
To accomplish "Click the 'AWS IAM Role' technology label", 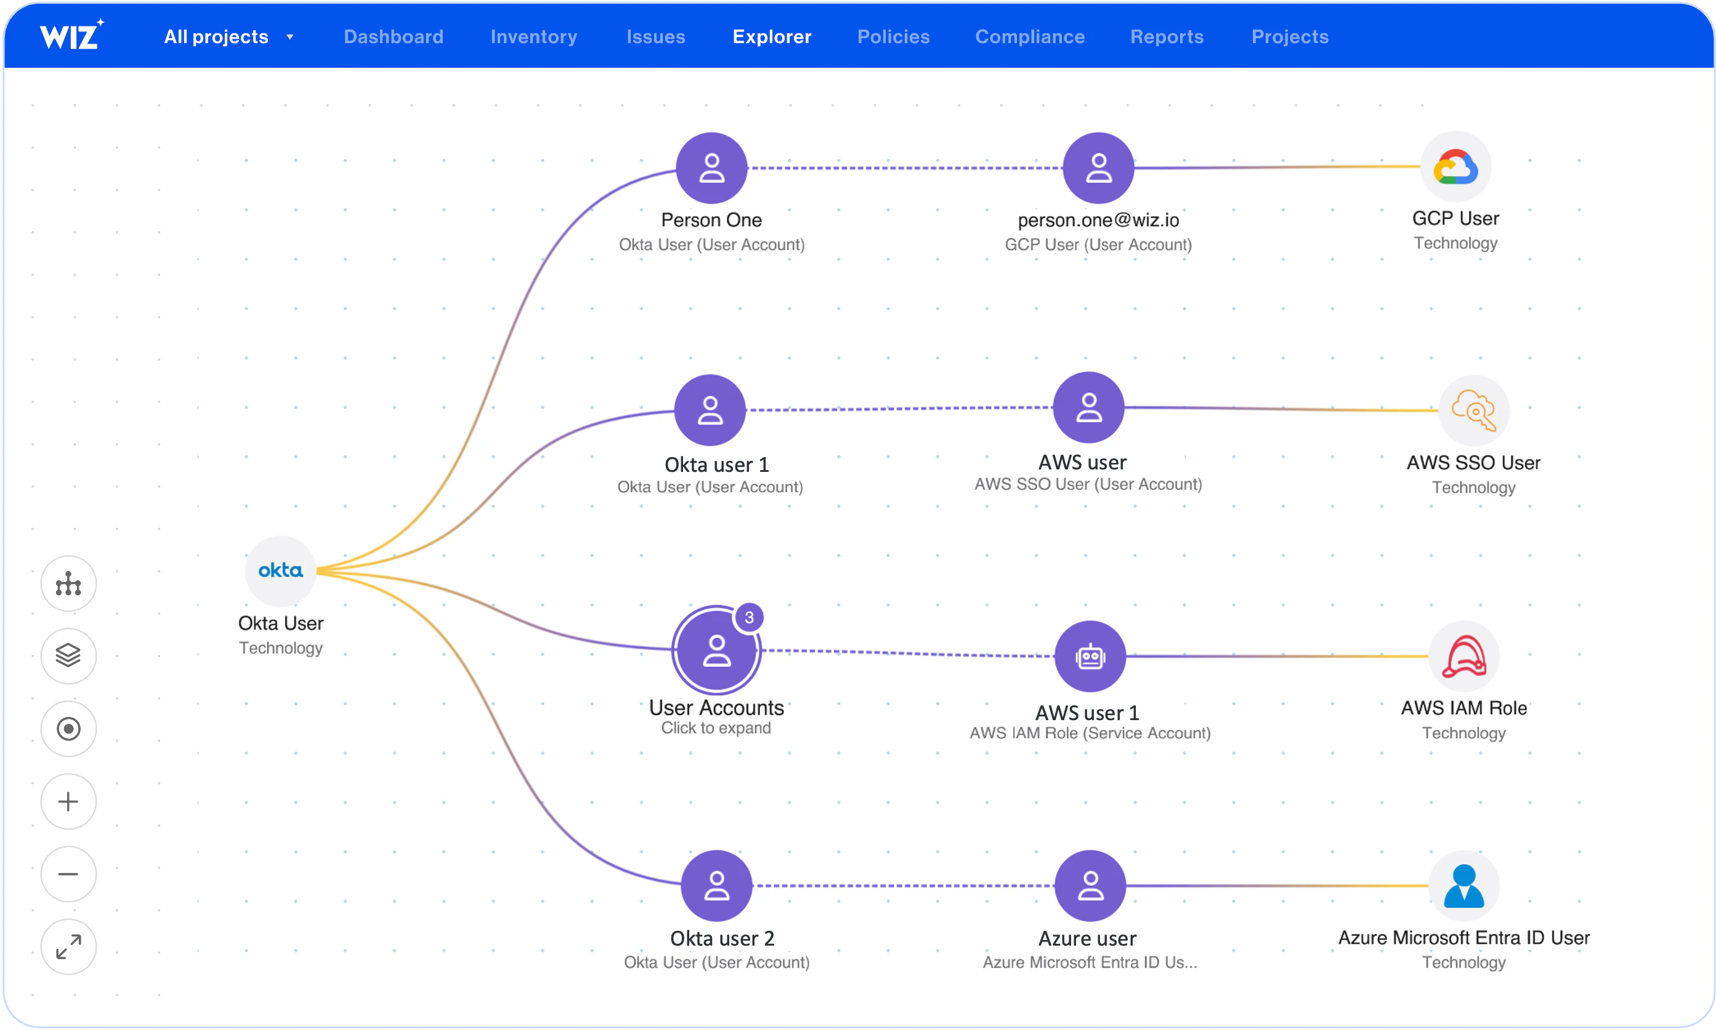I will [1463, 708].
